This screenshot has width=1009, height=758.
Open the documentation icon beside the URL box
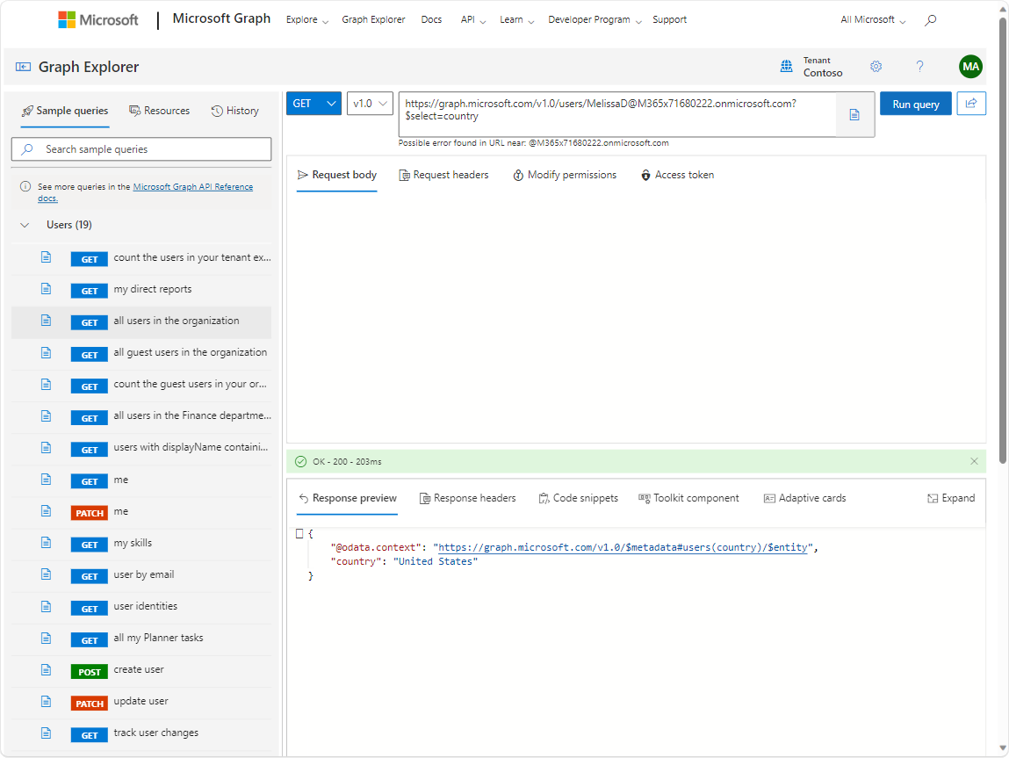click(x=854, y=114)
